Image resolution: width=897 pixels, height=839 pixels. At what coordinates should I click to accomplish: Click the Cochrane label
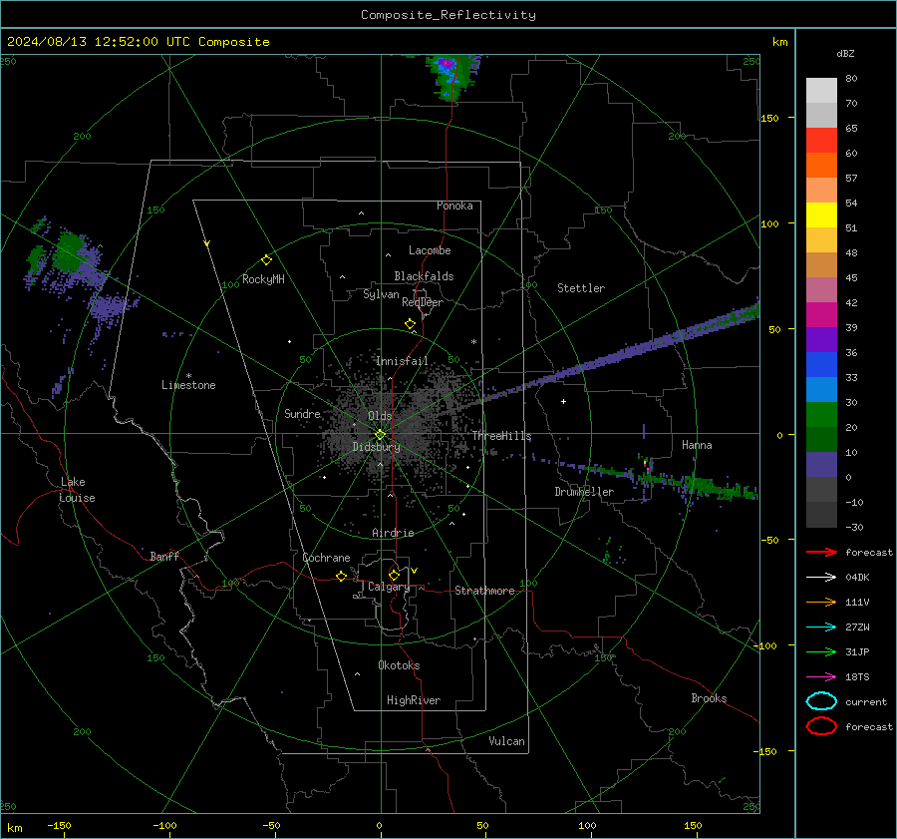(x=326, y=558)
